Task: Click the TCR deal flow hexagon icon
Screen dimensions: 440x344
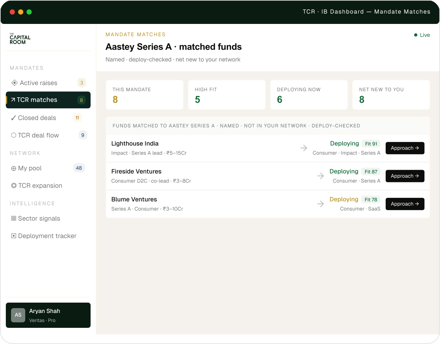Action: pyautogui.click(x=14, y=135)
